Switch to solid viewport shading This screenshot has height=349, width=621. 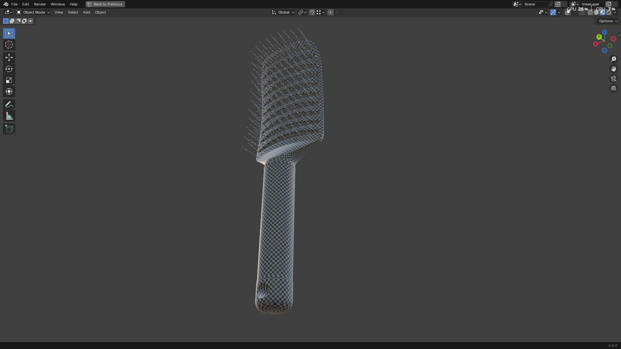coord(596,12)
